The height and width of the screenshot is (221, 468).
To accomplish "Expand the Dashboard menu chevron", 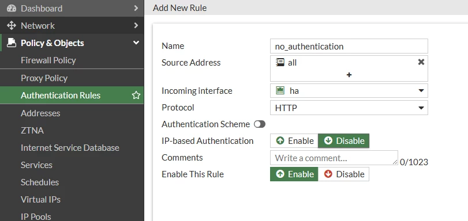I will (136, 8).
